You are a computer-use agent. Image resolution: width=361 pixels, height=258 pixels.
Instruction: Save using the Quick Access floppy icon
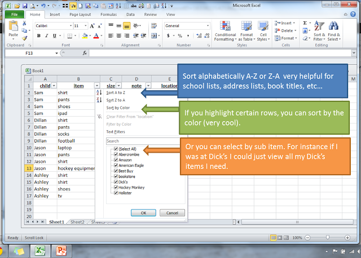25,6
